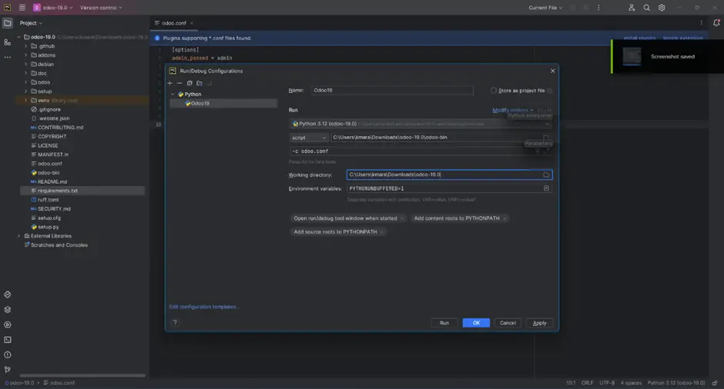Copy the selected run configuration
Viewport: 724px width, 389px height.
[189, 84]
